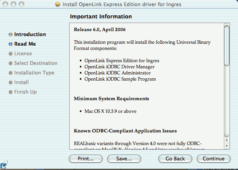The height and width of the screenshot is (170, 238).
Task: Click the grey bullet beside Select Destination
Action: tap(10, 63)
